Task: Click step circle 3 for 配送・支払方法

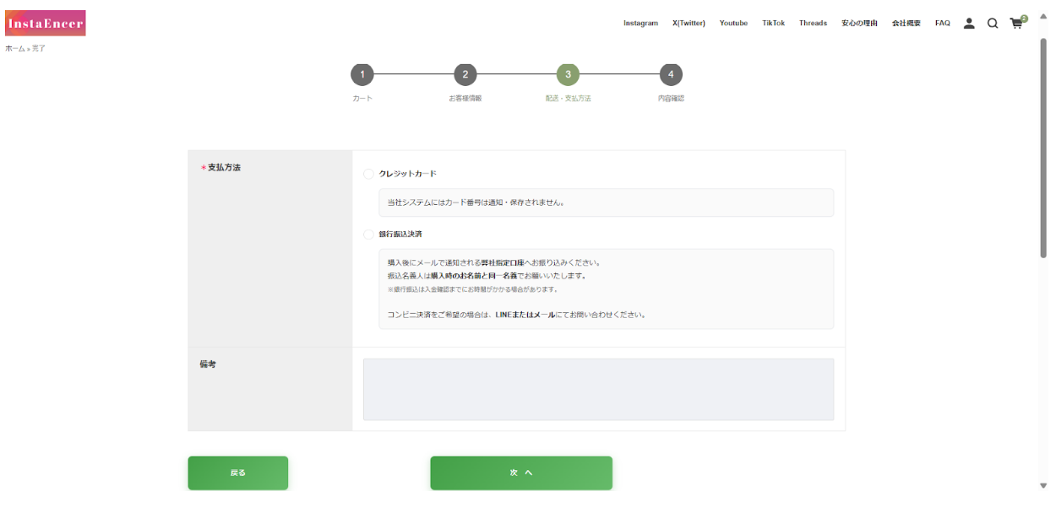Action: [x=568, y=74]
